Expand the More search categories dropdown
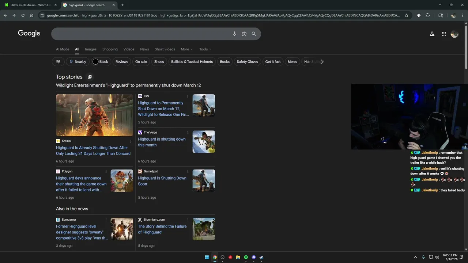The width and height of the screenshot is (468, 263). 186,49
